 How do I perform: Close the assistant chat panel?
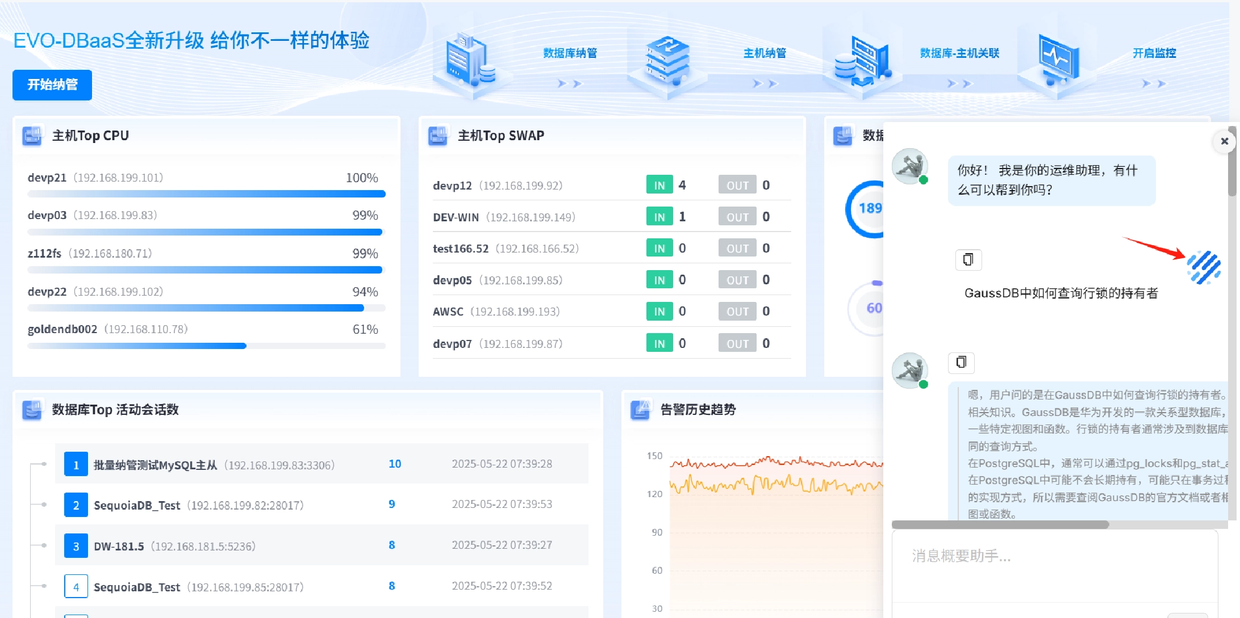[x=1225, y=141]
